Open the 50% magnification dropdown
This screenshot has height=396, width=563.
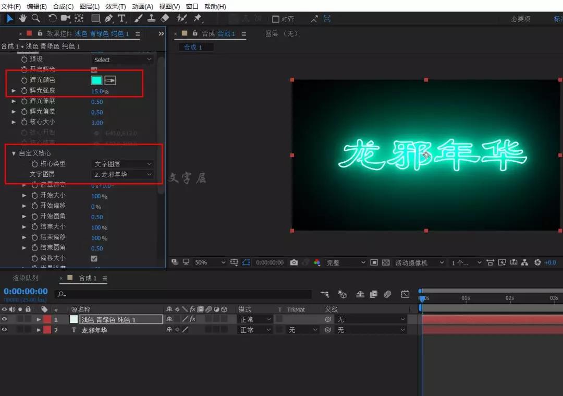pos(210,262)
